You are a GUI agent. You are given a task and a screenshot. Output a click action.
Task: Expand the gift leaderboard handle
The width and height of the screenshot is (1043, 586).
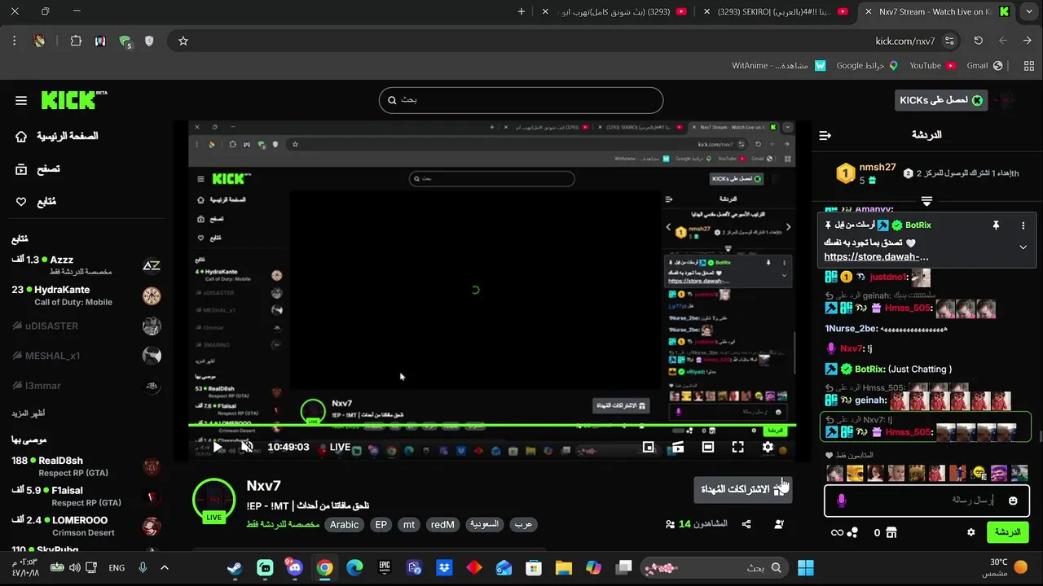pos(926,200)
